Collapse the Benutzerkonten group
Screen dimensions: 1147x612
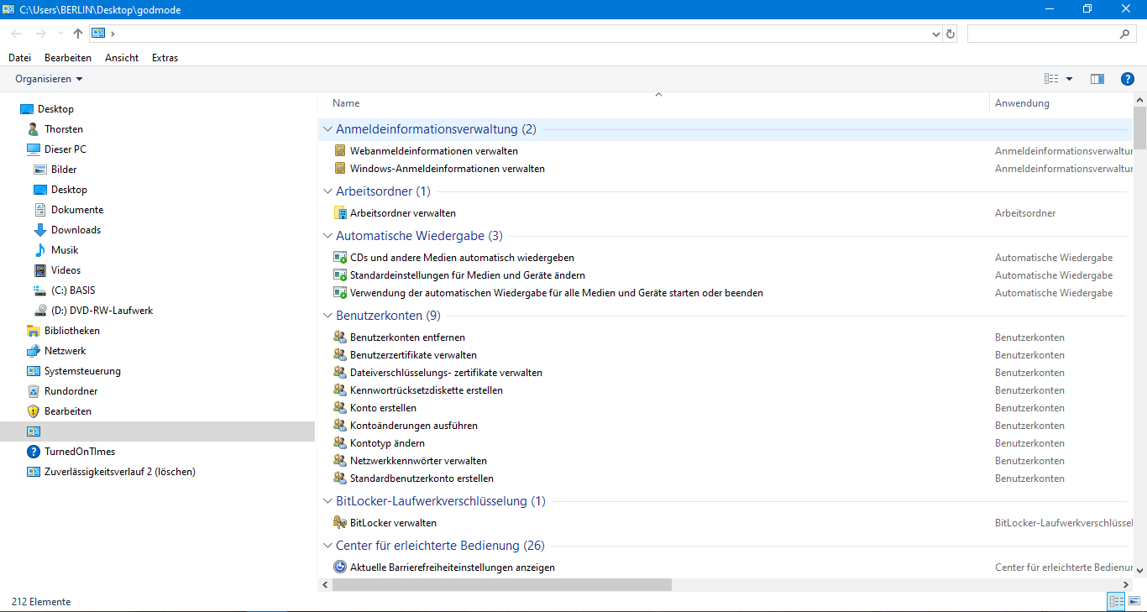[x=327, y=316]
